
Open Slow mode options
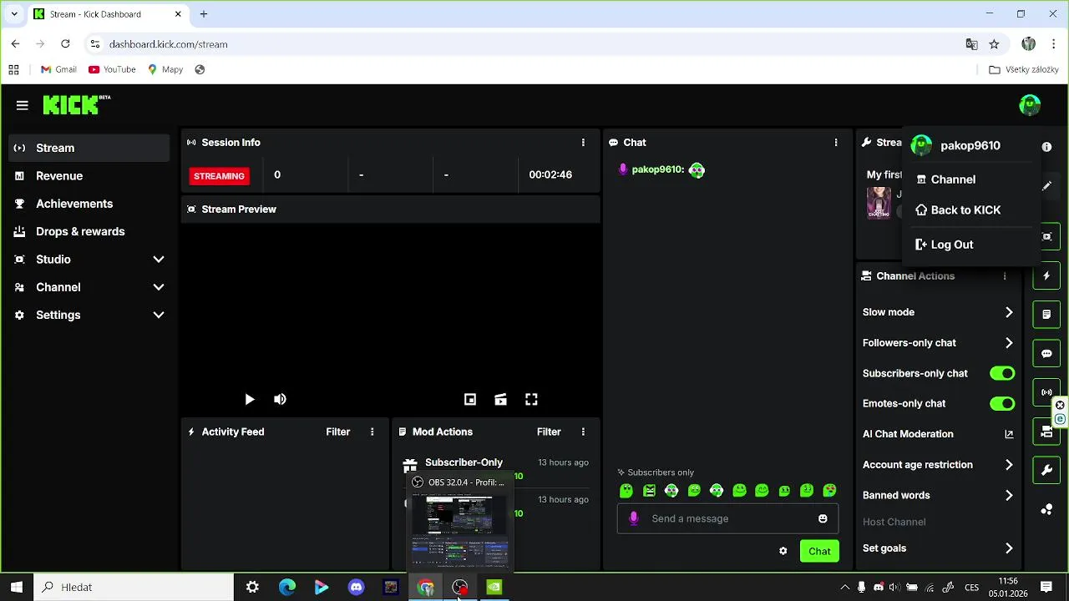pyautogui.click(x=939, y=312)
